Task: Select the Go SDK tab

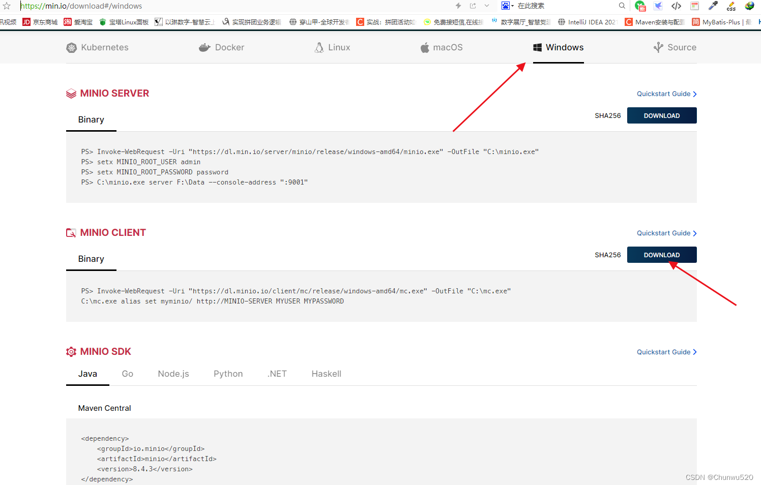Action: [128, 374]
